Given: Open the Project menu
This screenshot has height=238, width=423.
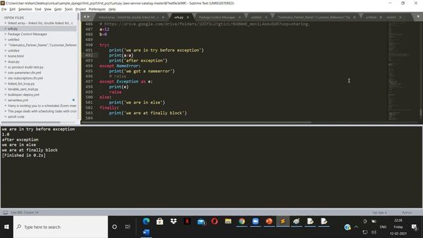Looking at the screenshot, I should pos(81,9).
